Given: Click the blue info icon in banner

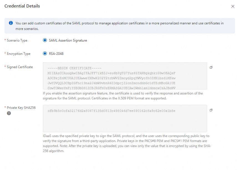Looking at the screenshot, I should [11, 23].
